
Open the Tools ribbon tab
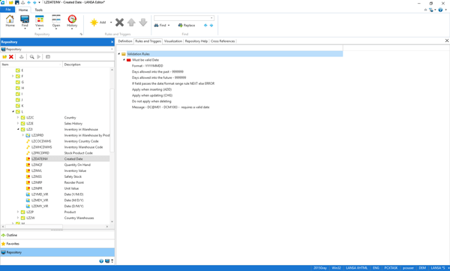point(39,10)
